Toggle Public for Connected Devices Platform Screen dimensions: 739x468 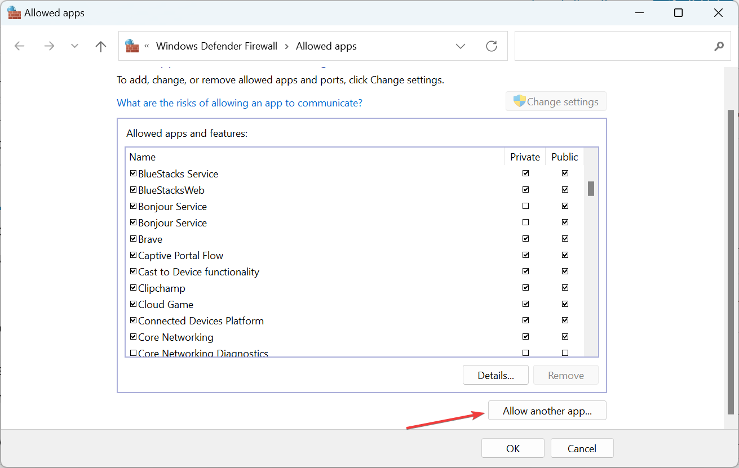[x=565, y=320]
